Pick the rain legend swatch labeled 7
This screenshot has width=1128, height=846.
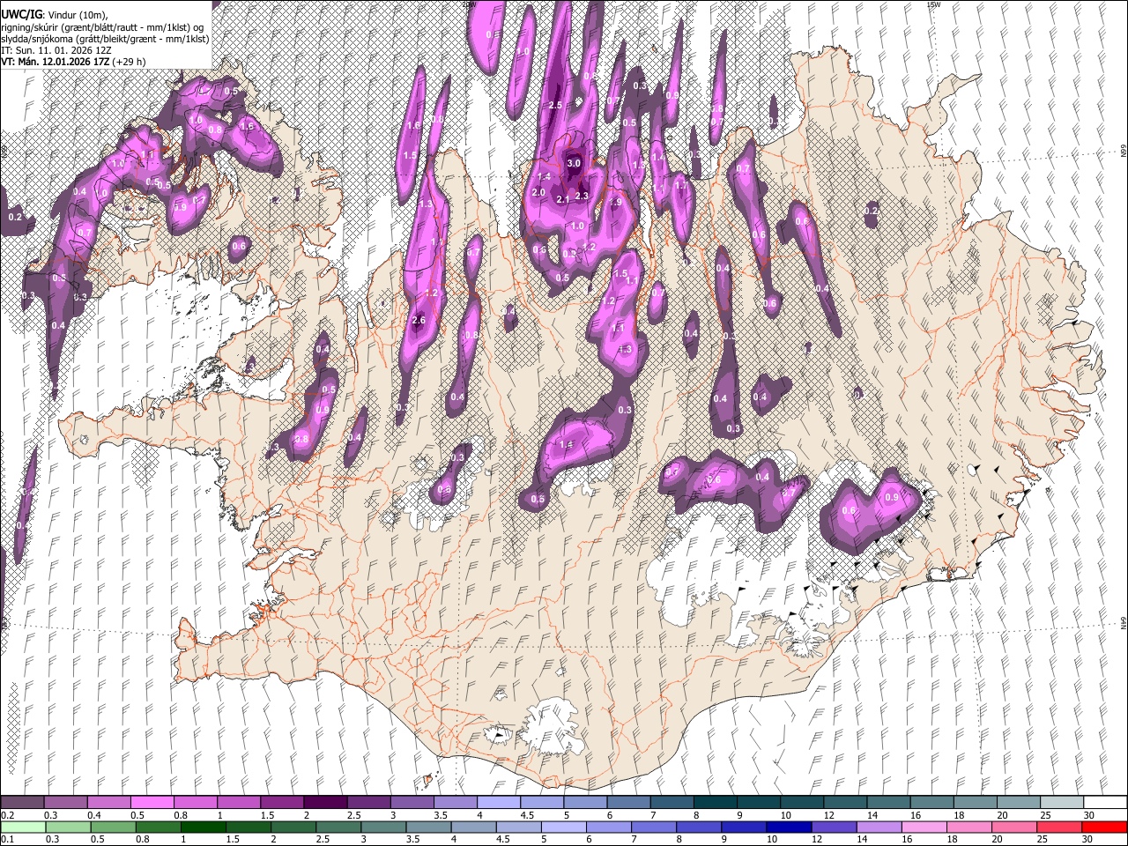(654, 827)
